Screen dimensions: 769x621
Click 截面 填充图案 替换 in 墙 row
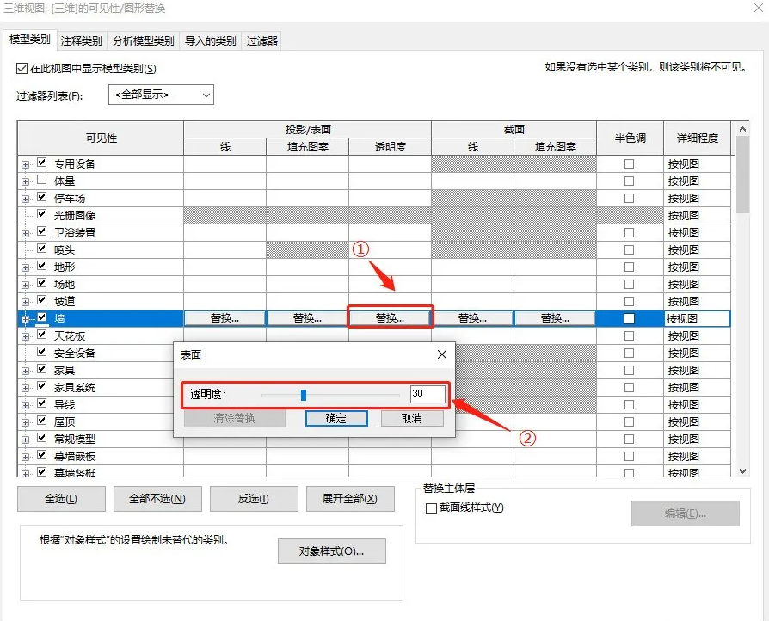555,318
